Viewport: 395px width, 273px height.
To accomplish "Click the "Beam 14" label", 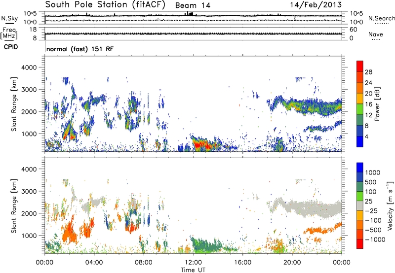I will point(193,5).
